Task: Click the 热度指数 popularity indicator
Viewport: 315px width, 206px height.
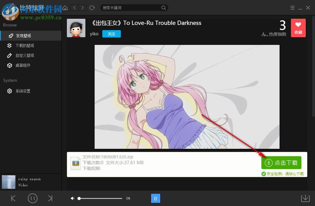Action: pos(274,34)
